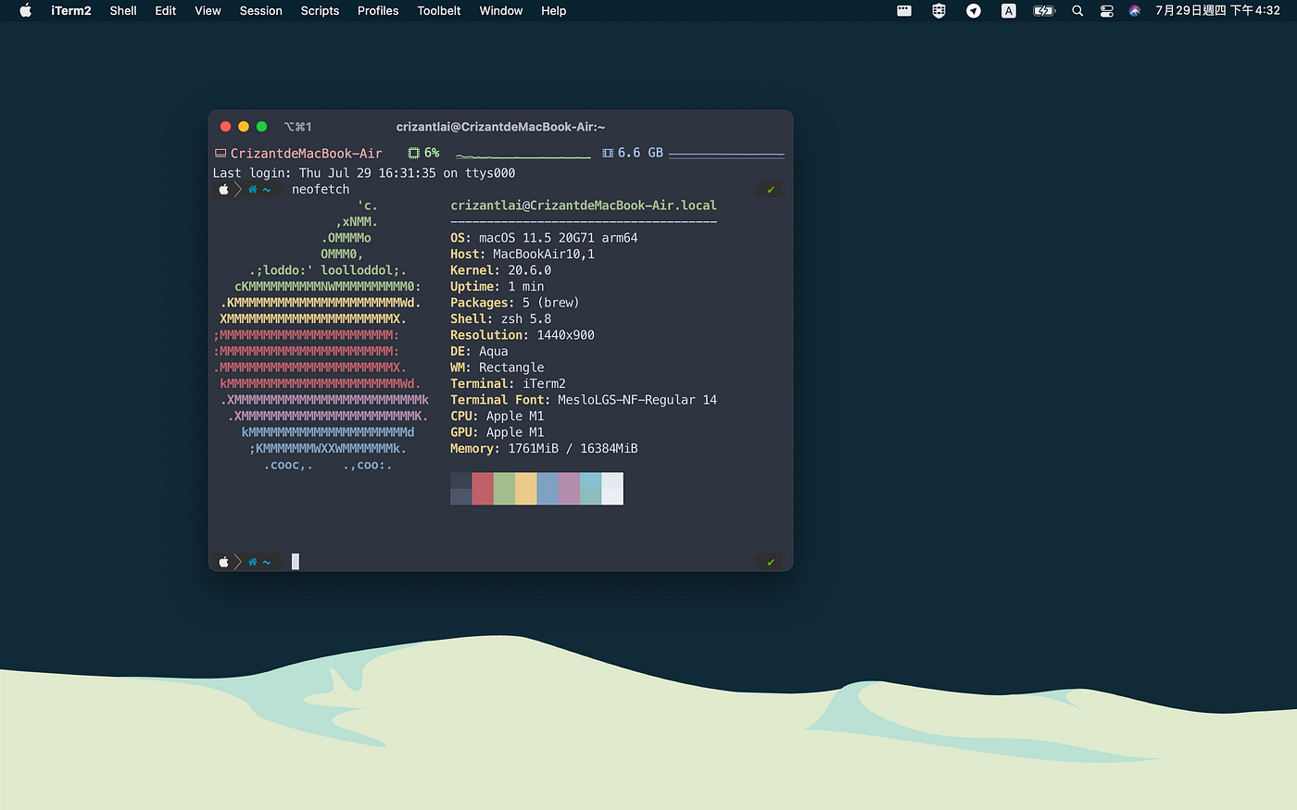This screenshot has height=810, width=1297.
Task: Open the Apple menu
Action: click(x=25, y=11)
